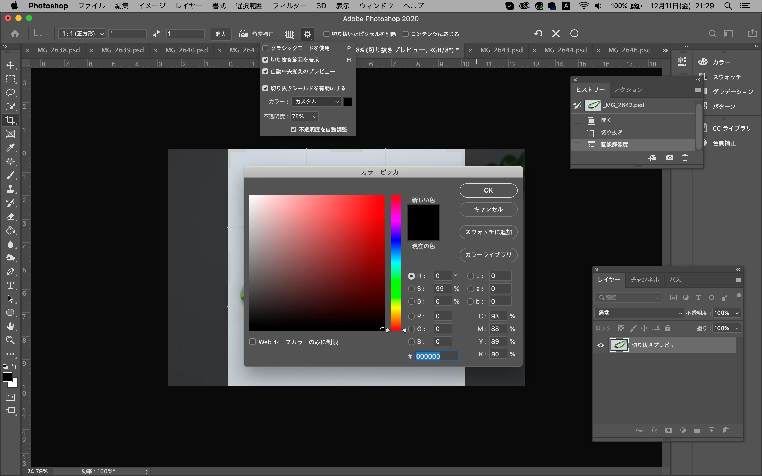The width and height of the screenshot is (762, 476).
Task: Click the commit crop circle icon
Action: point(574,33)
